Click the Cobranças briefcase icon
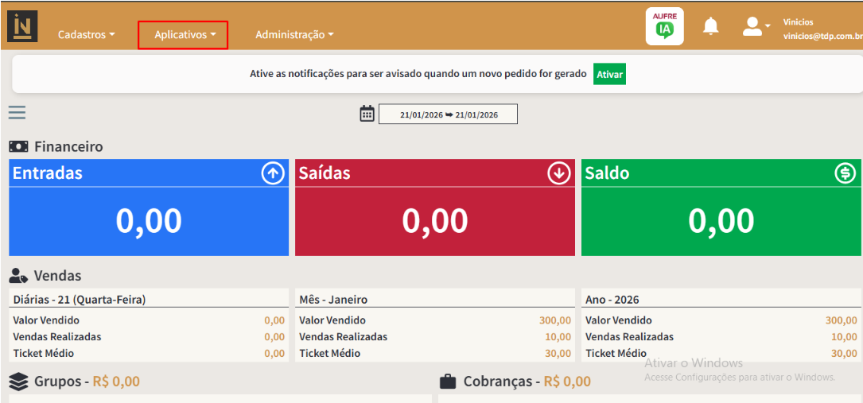Viewport: 863px width, 403px height. click(448, 382)
